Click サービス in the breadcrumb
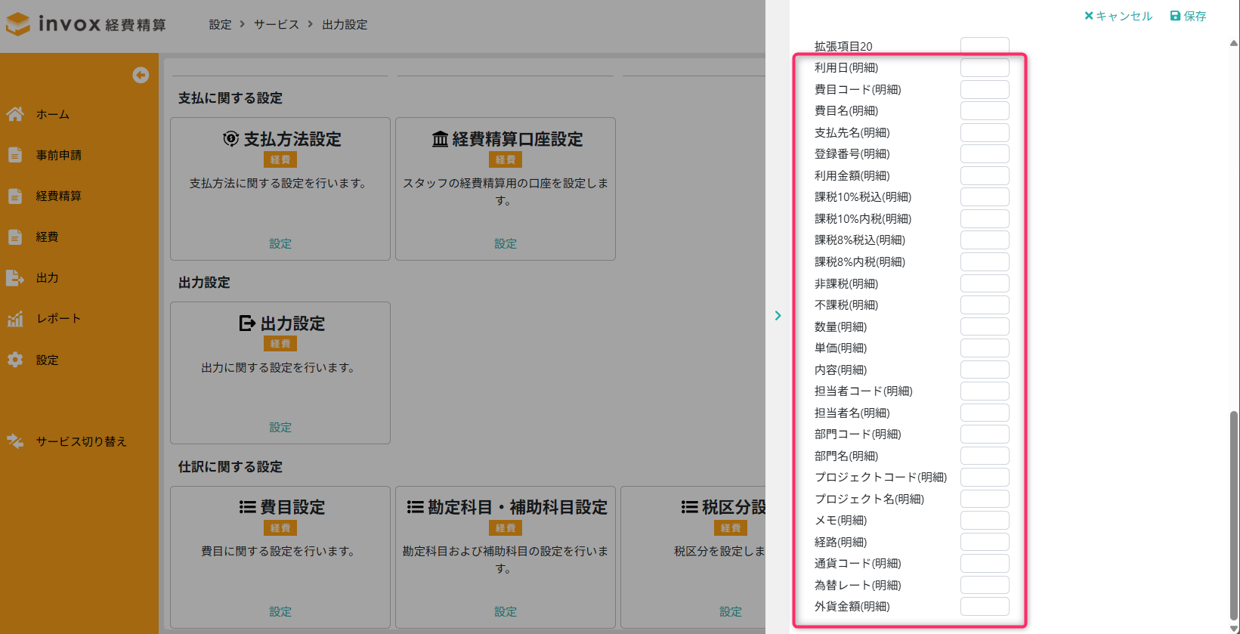 point(276,24)
